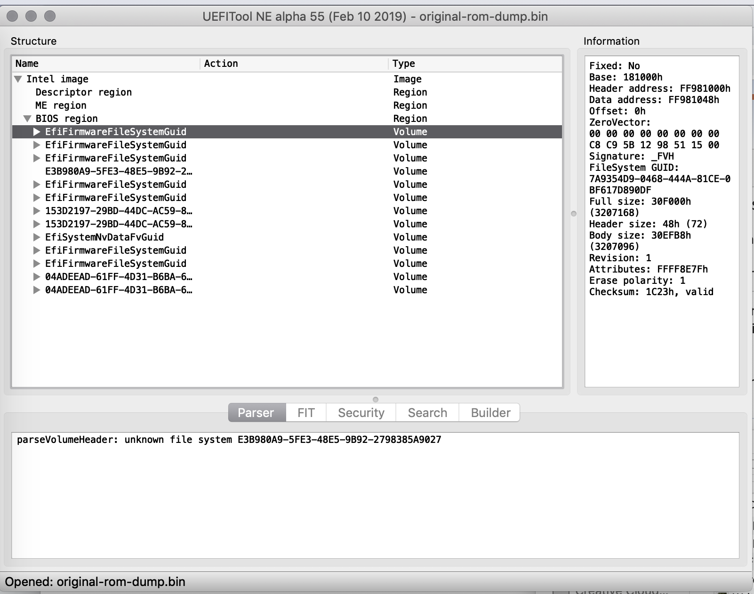Click the 'Data address: FF981048h' line

coord(654,100)
